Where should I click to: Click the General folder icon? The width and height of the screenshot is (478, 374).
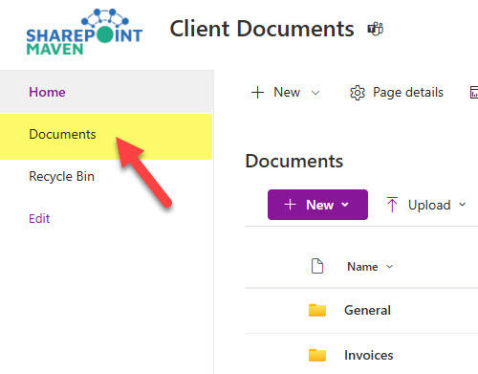(x=317, y=310)
